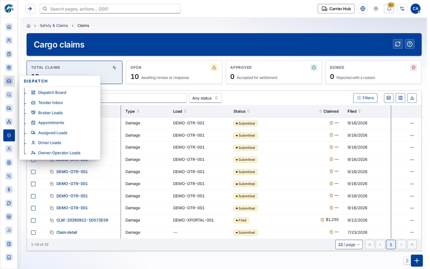Click the dollar sign icon in the sidebar
The height and width of the screenshot is (269, 430).
[9, 190]
